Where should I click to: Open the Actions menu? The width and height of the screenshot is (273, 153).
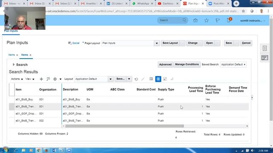pos(17,79)
